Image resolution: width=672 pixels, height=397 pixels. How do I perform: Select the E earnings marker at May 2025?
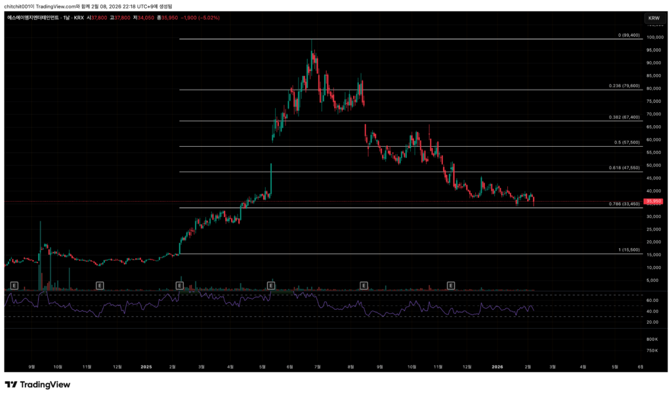(x=271, y=286)
